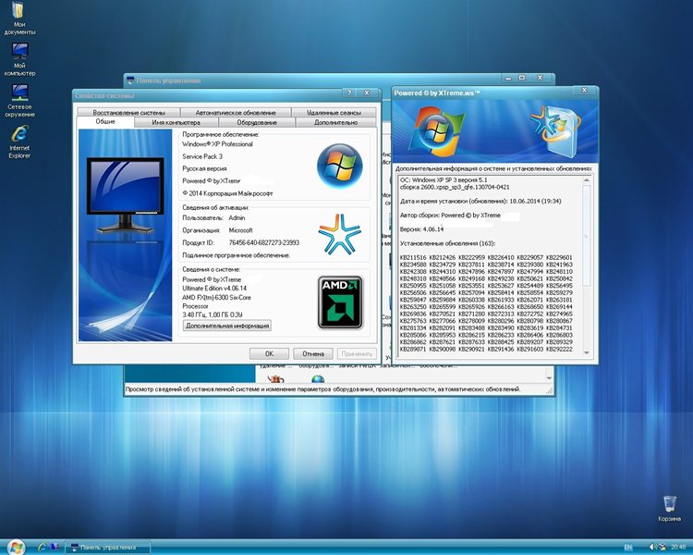
Task: Switch to the Автоматическое обновление tab
Action: coord(236,113)
